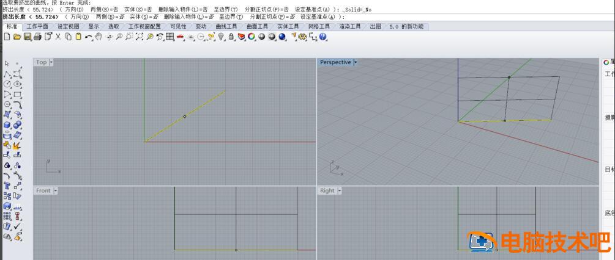Select the arrow pointer tool in sidebar

[x=7, y=63]
